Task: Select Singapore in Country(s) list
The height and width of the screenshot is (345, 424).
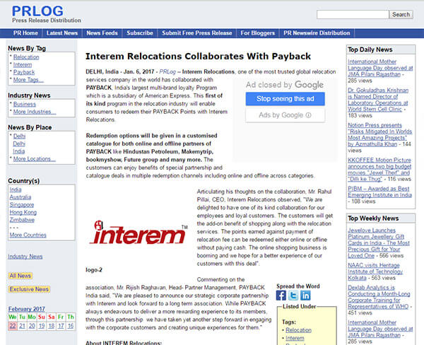Action: pos(22,205)
